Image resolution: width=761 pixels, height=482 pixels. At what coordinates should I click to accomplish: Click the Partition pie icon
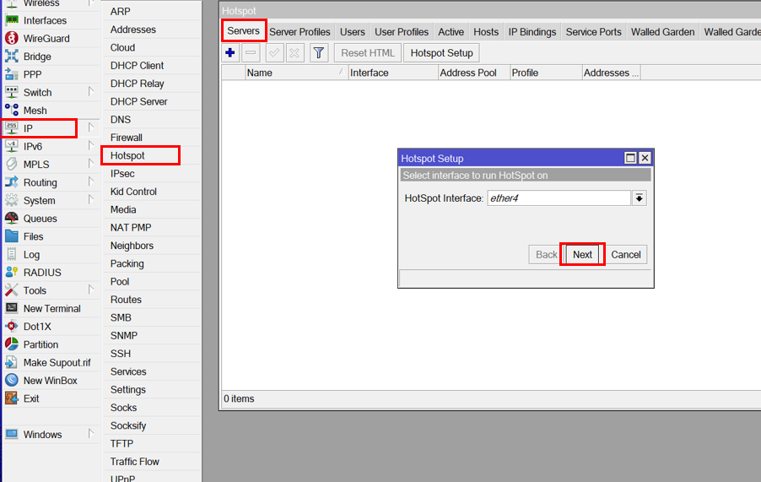[12, 344]
